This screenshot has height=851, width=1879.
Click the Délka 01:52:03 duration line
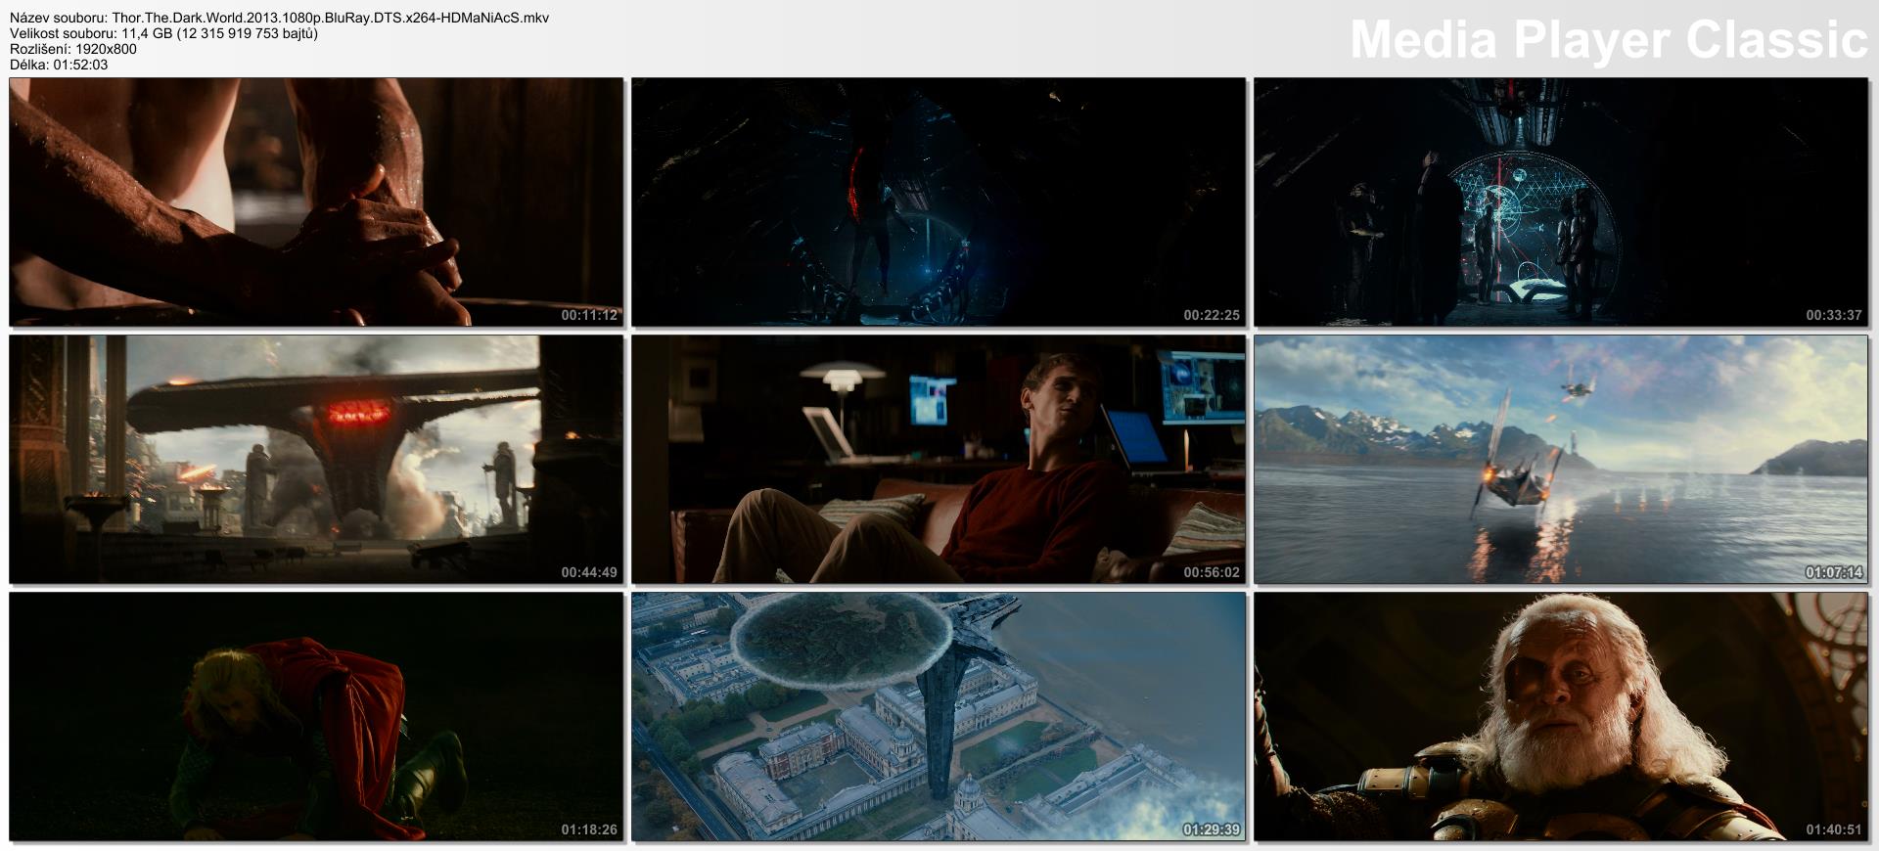point(59,65)
